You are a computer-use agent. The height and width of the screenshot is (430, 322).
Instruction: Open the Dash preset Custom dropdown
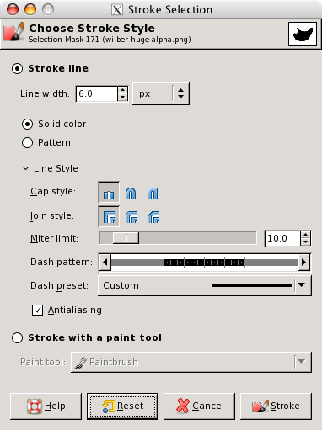pos(205,285)
